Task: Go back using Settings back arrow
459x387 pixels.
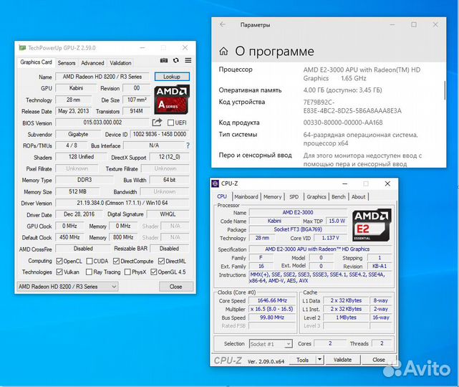Action: pos(223,25)
